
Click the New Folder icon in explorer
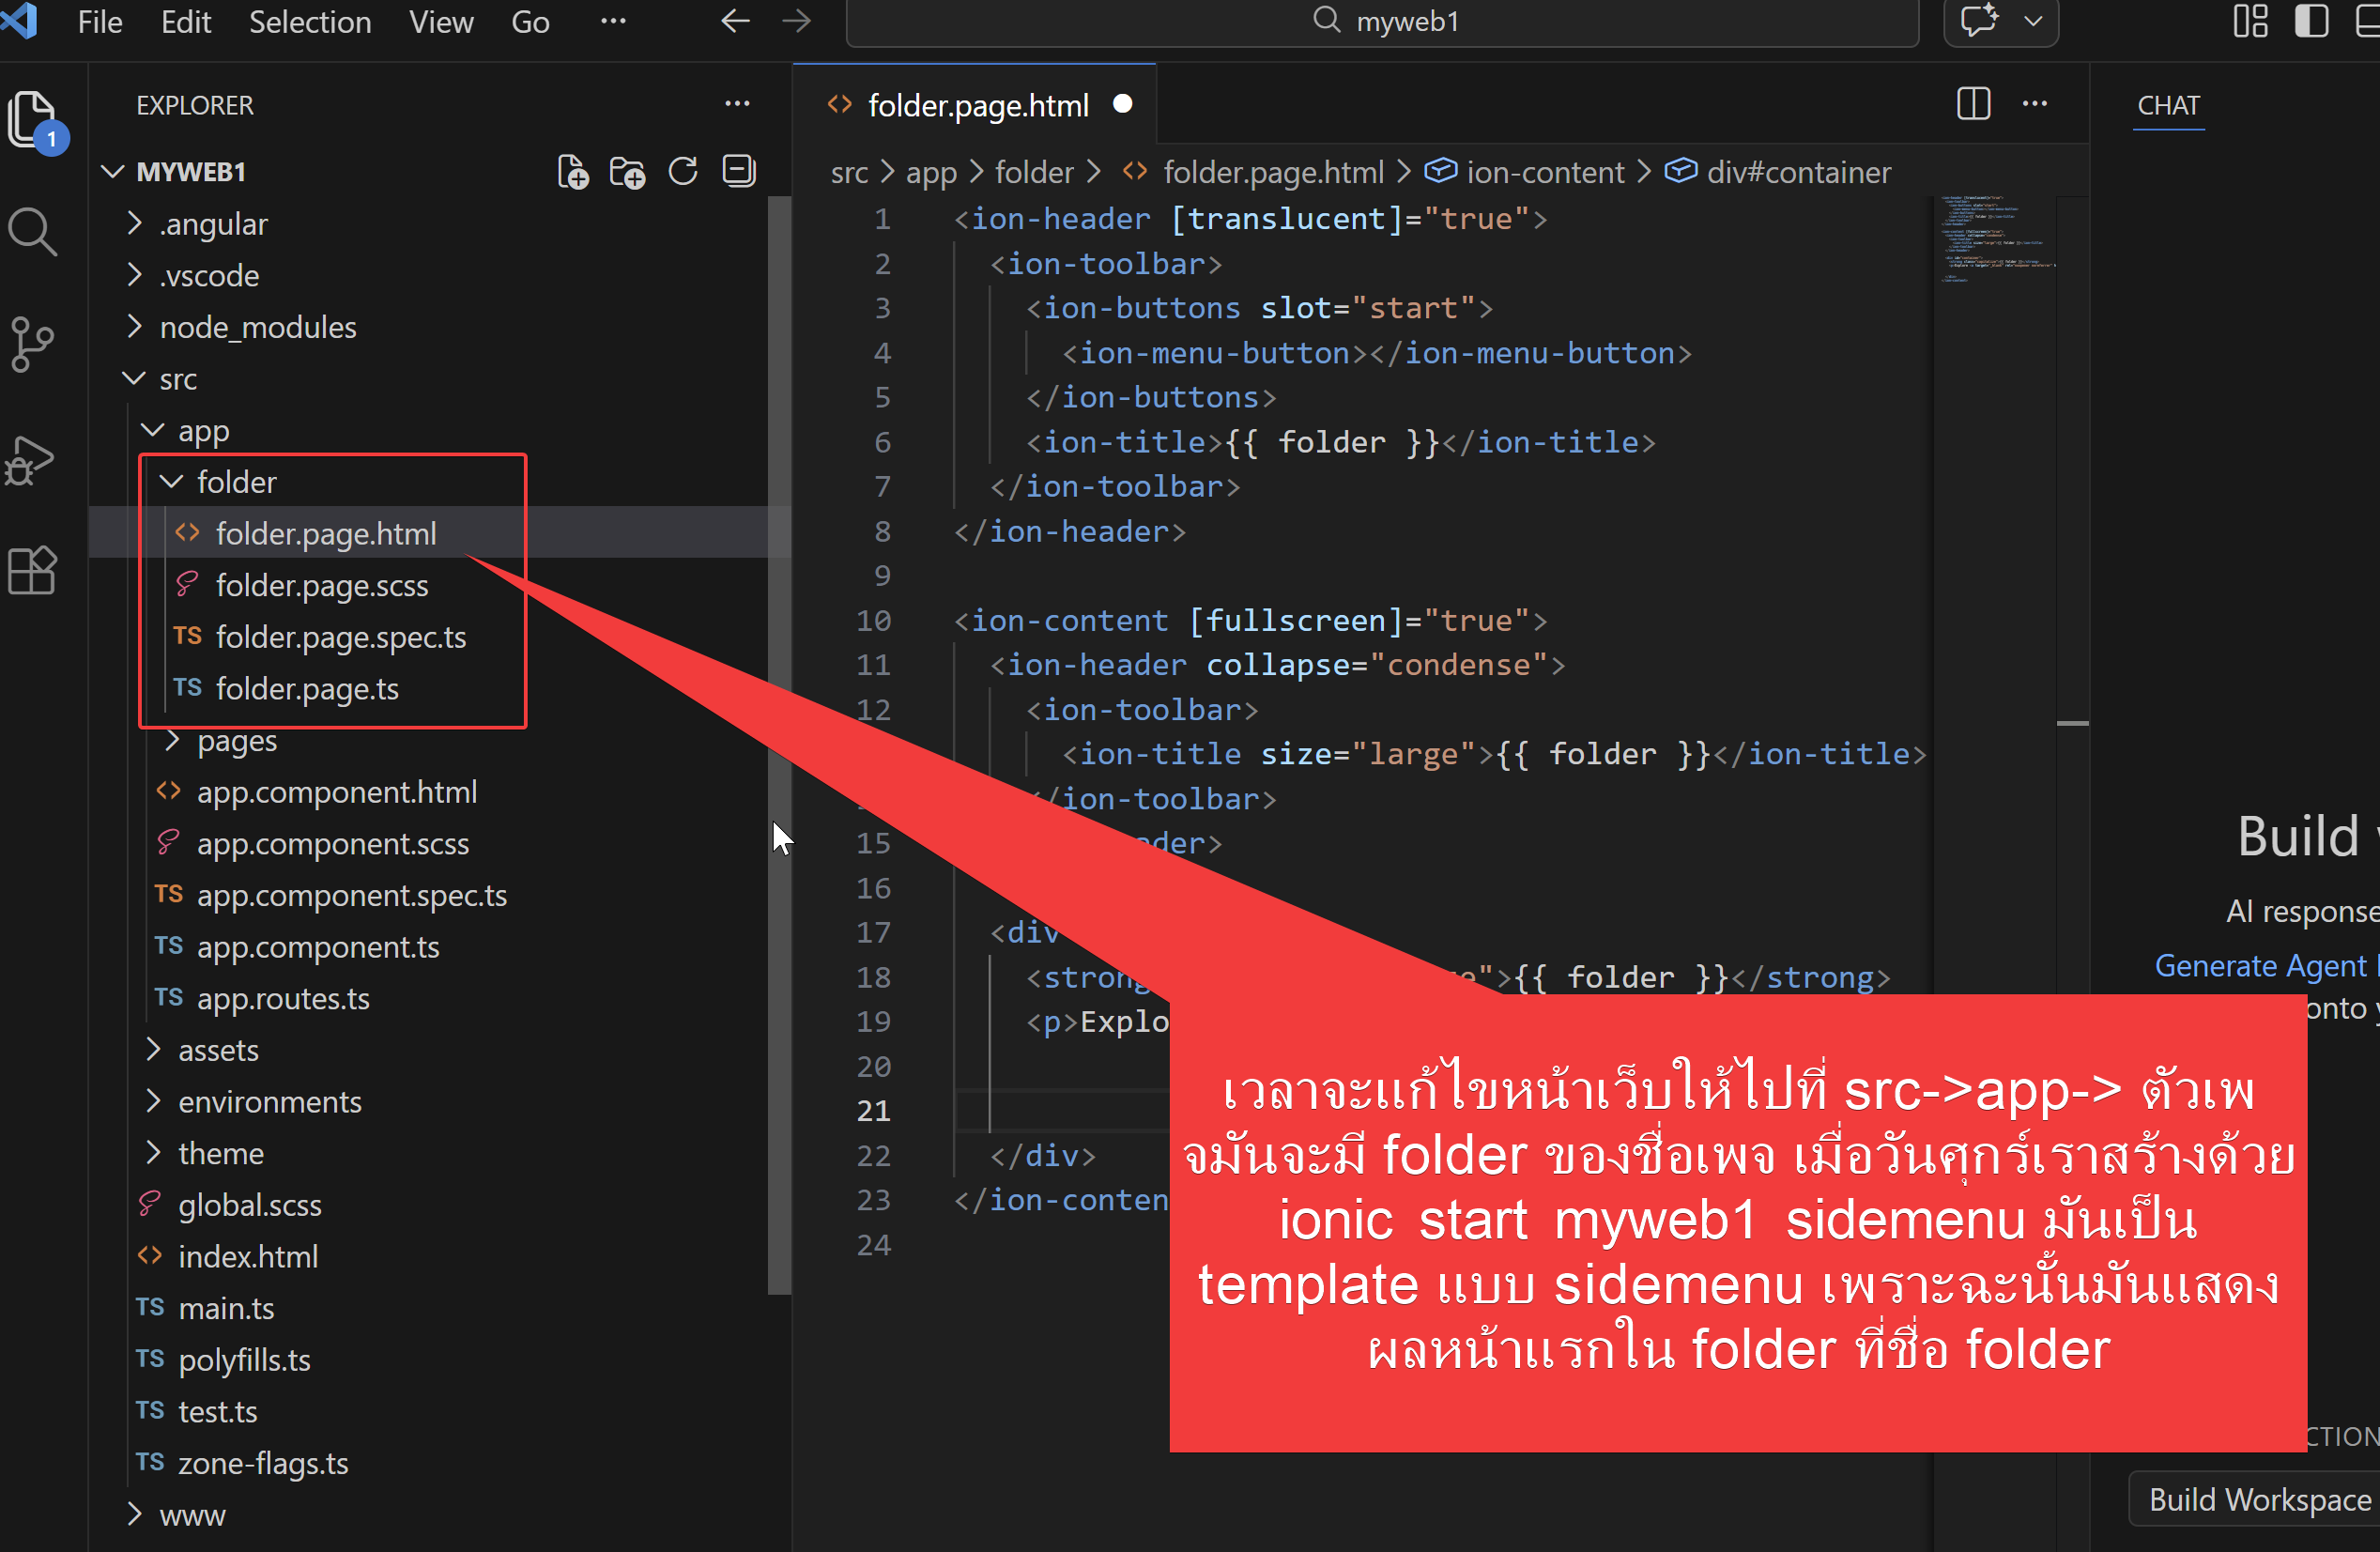628,172
